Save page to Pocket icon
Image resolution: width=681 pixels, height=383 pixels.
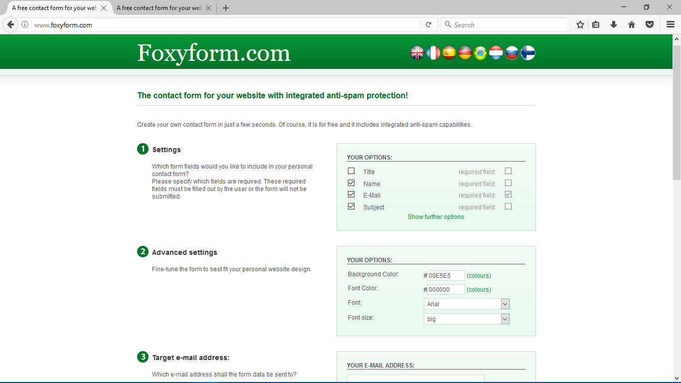pyautogui.click(x=650, y=24)
